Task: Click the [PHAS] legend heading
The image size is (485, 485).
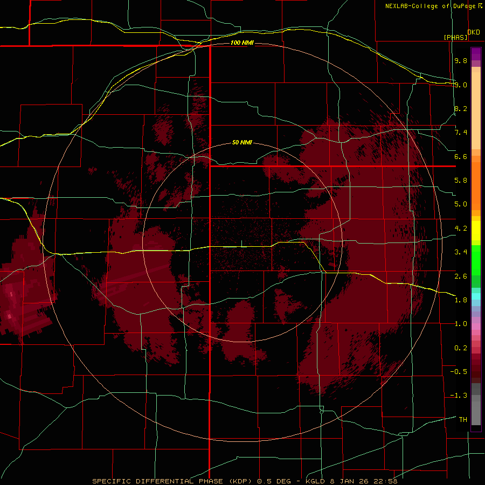Action: tap(455, 37)
